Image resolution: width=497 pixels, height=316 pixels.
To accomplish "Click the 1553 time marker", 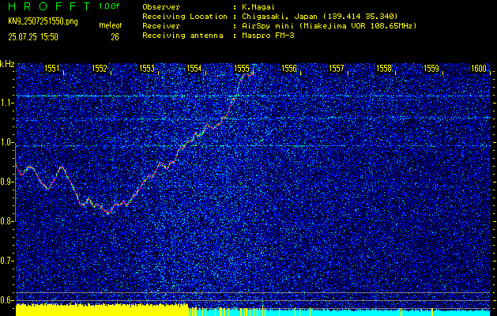I will pos(147,68).
